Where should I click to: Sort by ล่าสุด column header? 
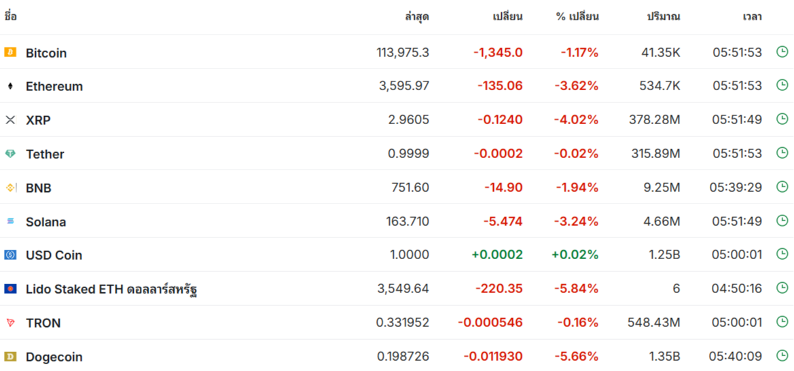417,17
